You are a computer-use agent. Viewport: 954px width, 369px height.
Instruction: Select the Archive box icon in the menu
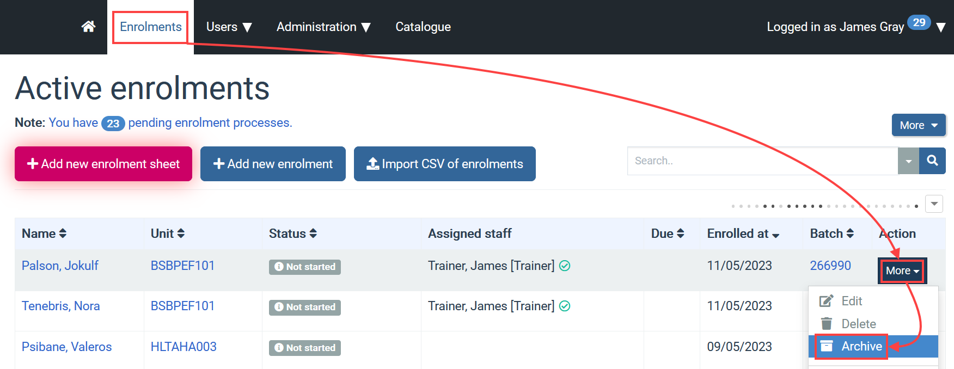point(827,346)
